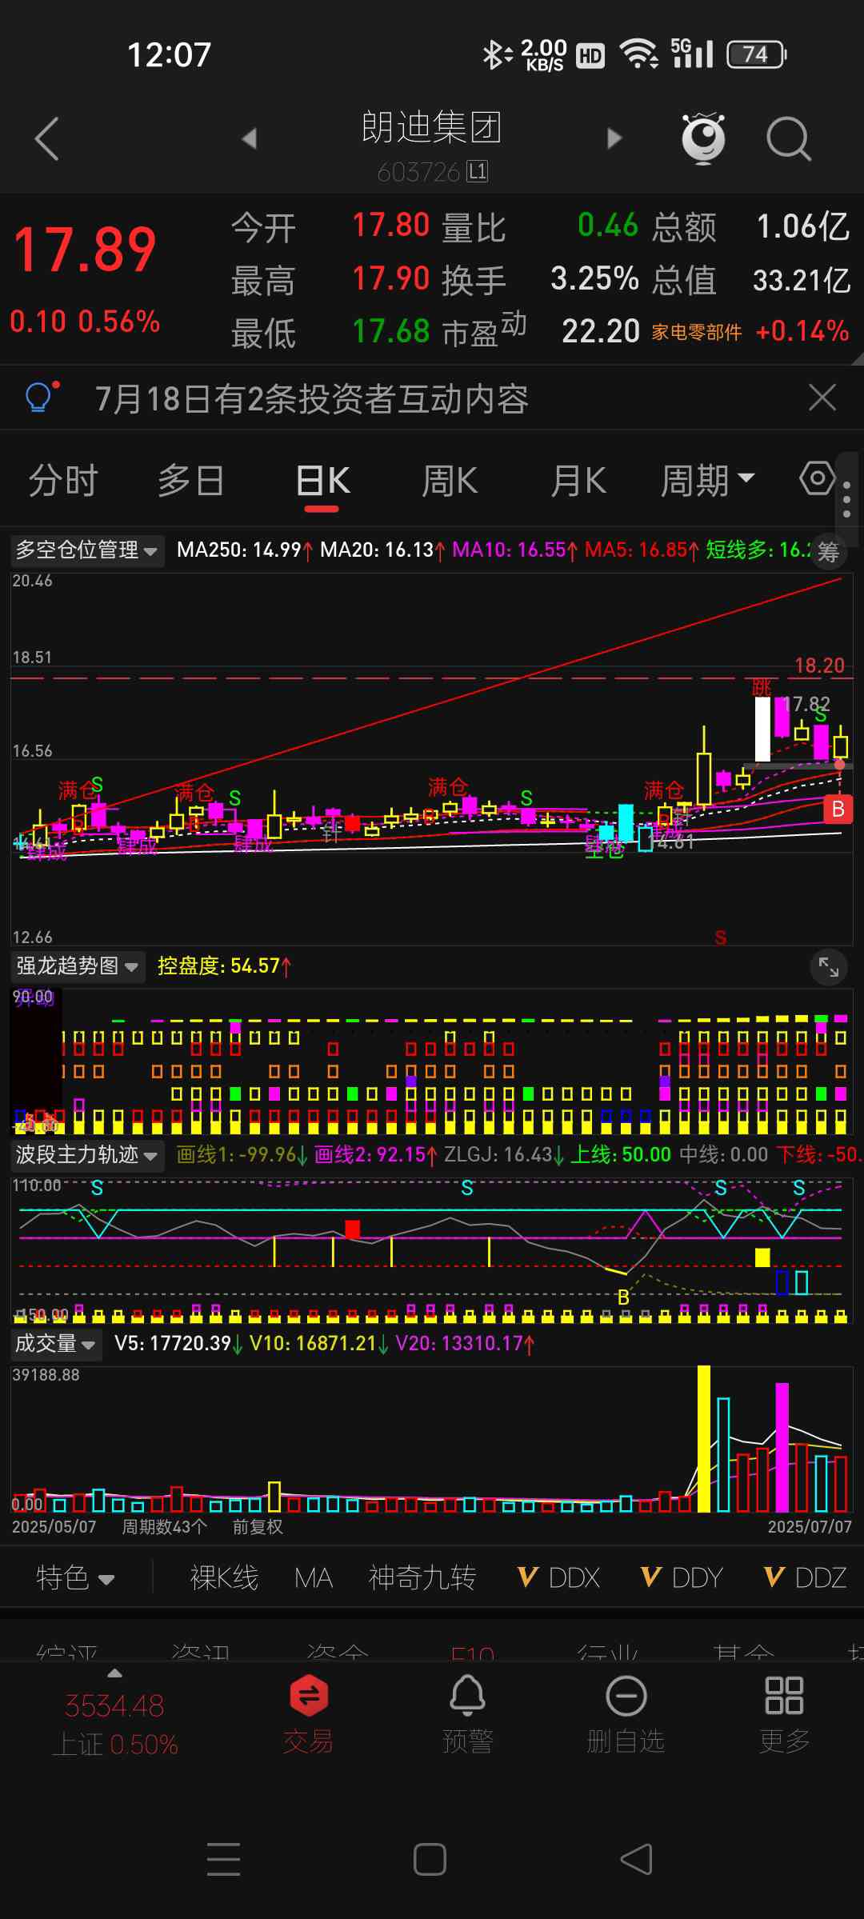This screenshot has height=1919, width=864.
Task: Select the DDZ indicator
Action: 805,1577
